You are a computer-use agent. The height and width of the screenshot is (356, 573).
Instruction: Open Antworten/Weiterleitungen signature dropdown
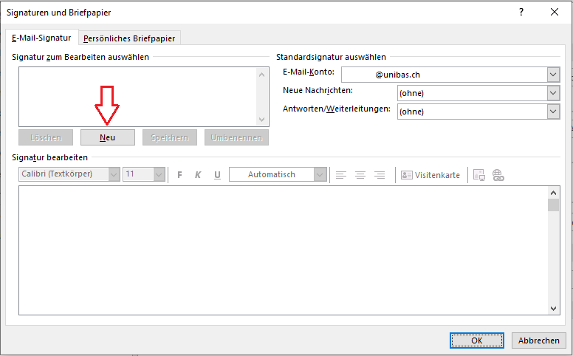coord(553,112)
